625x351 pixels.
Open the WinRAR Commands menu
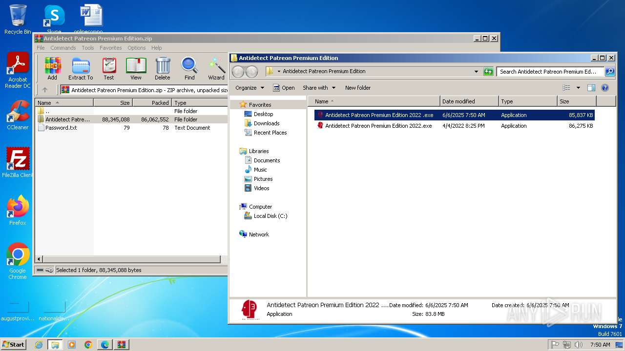tap(63, 48)
